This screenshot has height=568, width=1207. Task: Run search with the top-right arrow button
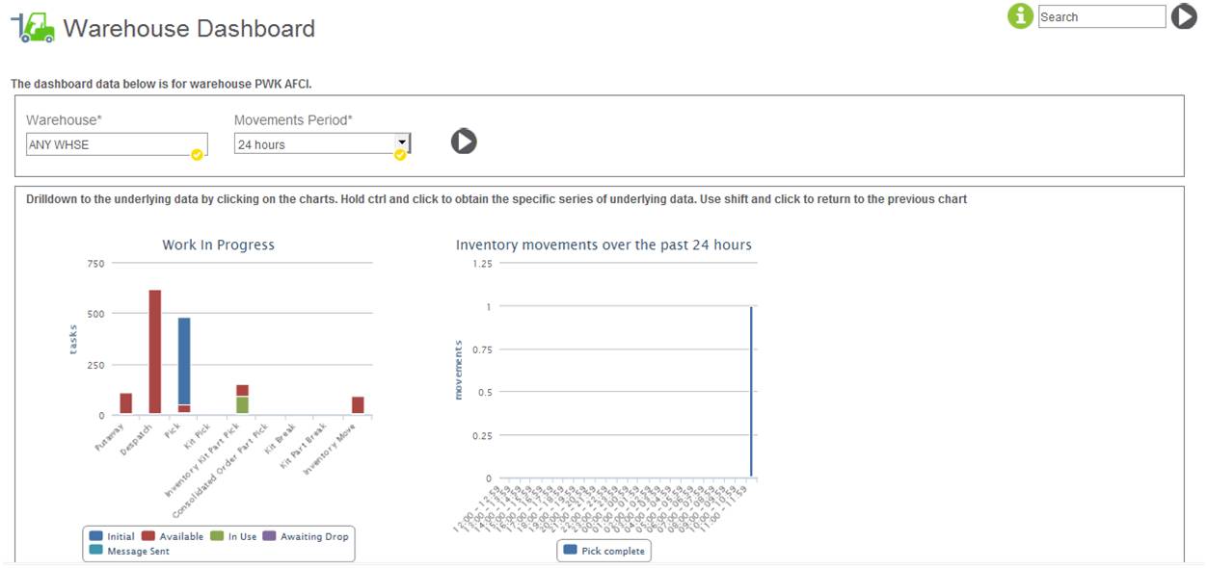pos(1184,16)
